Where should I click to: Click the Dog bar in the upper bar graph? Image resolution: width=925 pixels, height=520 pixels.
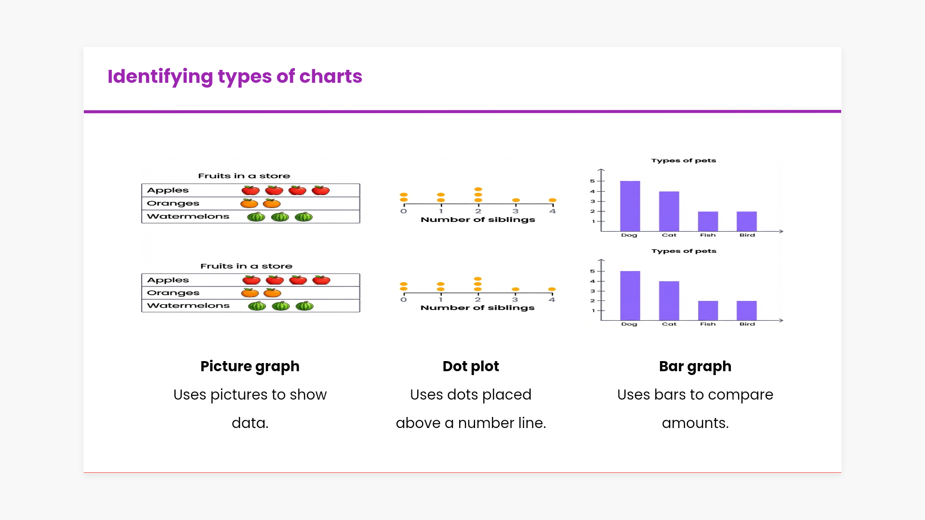pos(630,206)
